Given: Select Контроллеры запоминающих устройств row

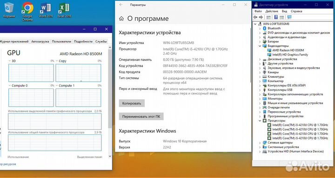Looking at the screenshot, I should pos(295,94).
